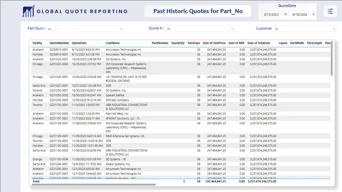The image size is (342, 192).
Task: Sort by Layers column header
Action: 283,43
